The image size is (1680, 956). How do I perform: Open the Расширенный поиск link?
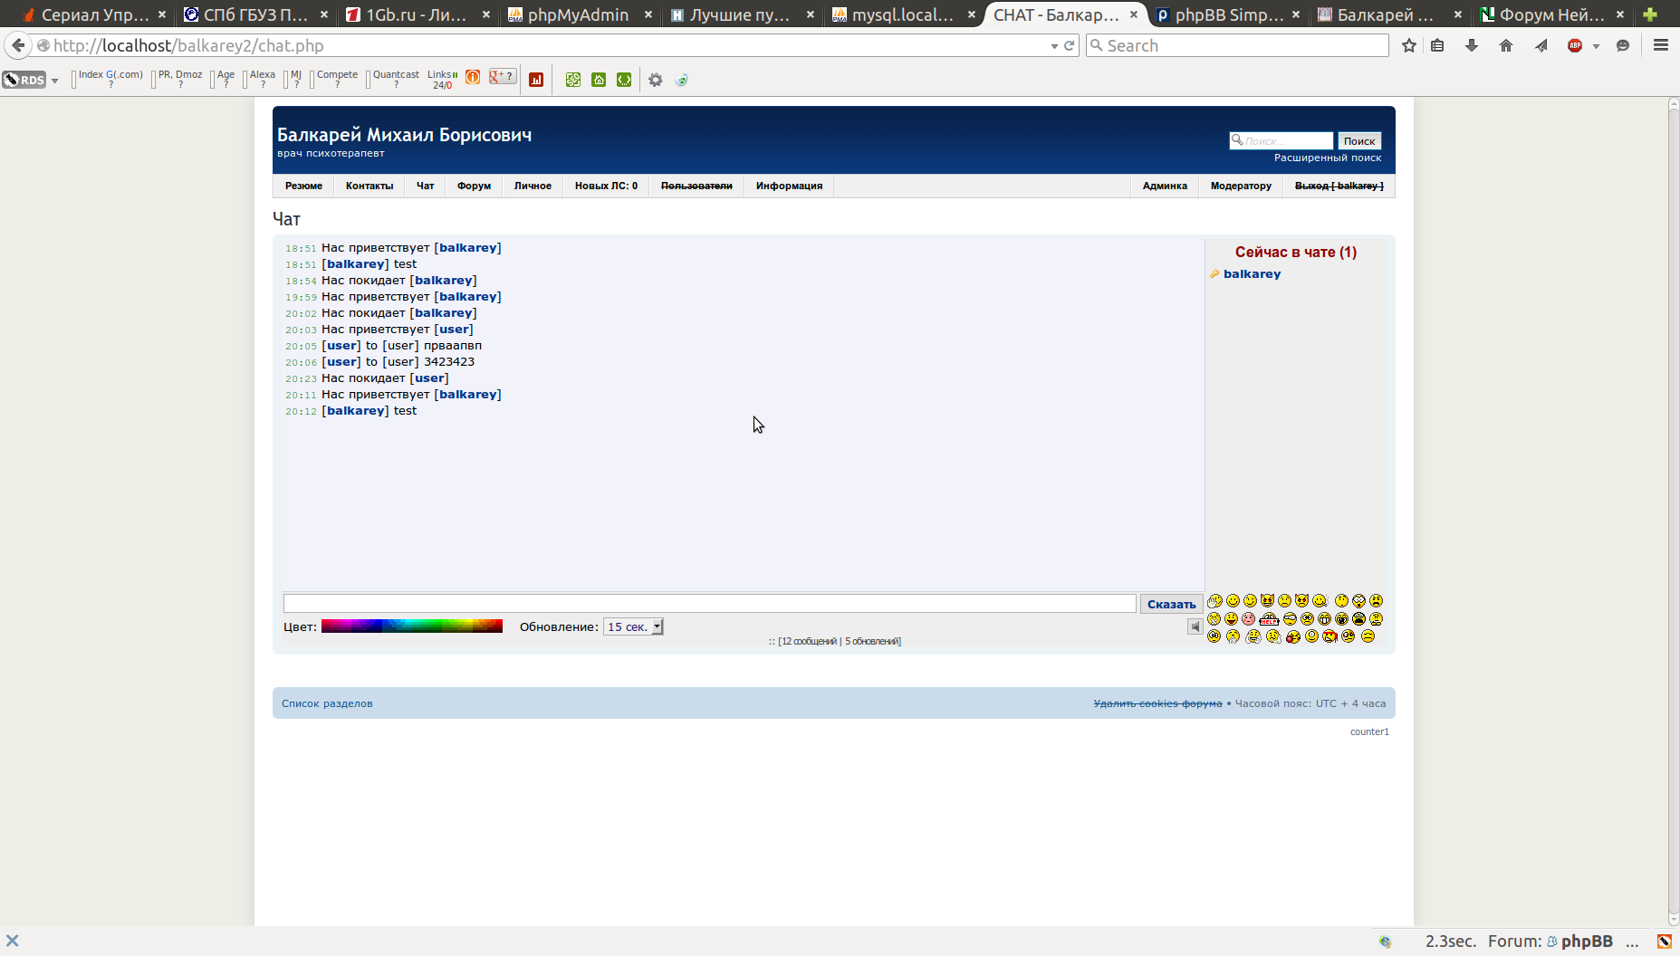pyautogui.click(x=1327, y=158)
